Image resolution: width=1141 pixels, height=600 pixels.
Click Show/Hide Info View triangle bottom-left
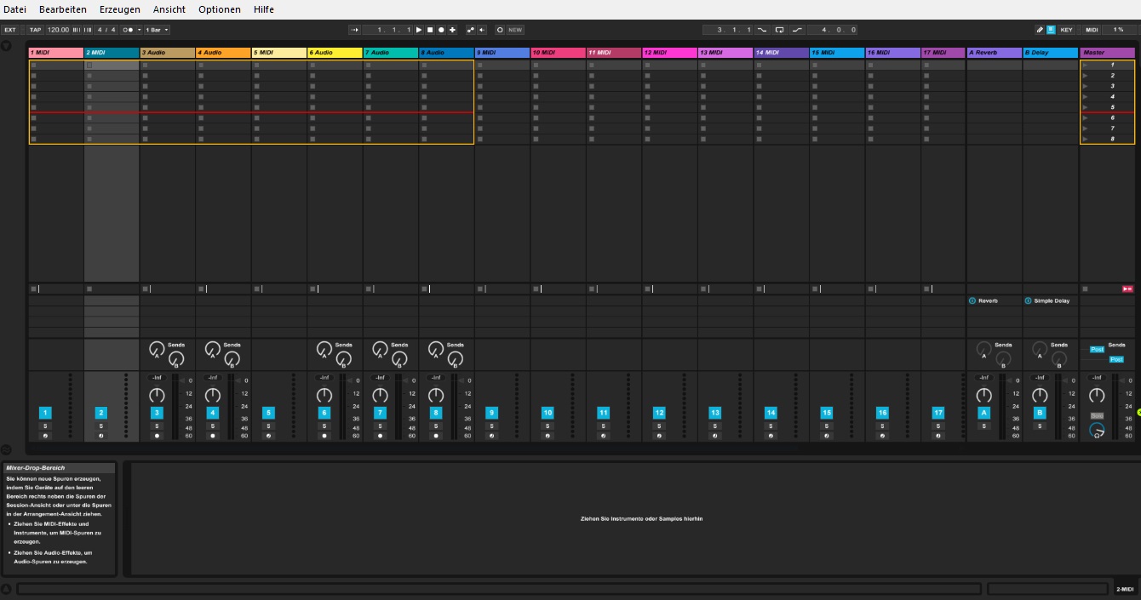tap(6, 588)
